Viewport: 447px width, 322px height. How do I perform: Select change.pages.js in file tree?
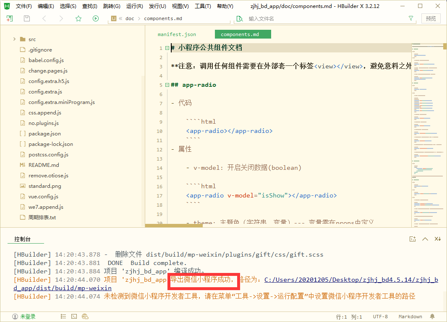48,71
